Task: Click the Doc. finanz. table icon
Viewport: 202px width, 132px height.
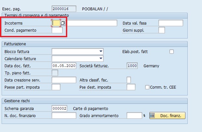Action: pos(152,115)
